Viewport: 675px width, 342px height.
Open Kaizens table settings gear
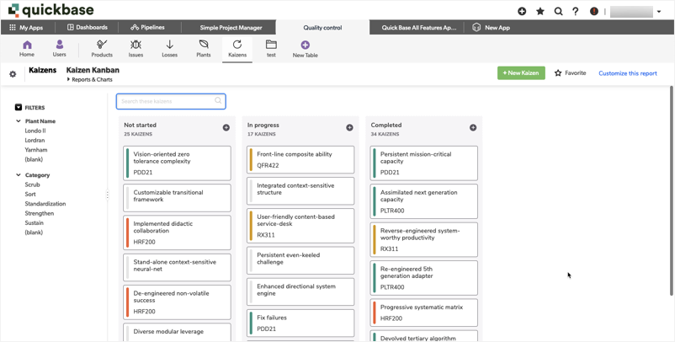pyautogui.click(x=13, y=74)
